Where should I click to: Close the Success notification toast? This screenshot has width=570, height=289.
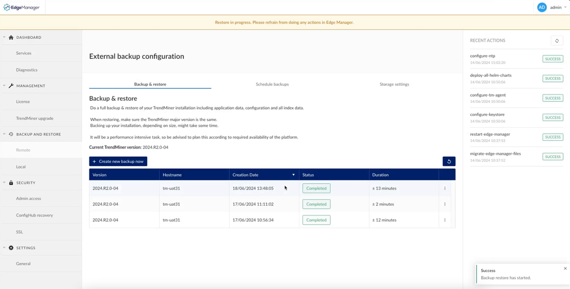point(565,269)
